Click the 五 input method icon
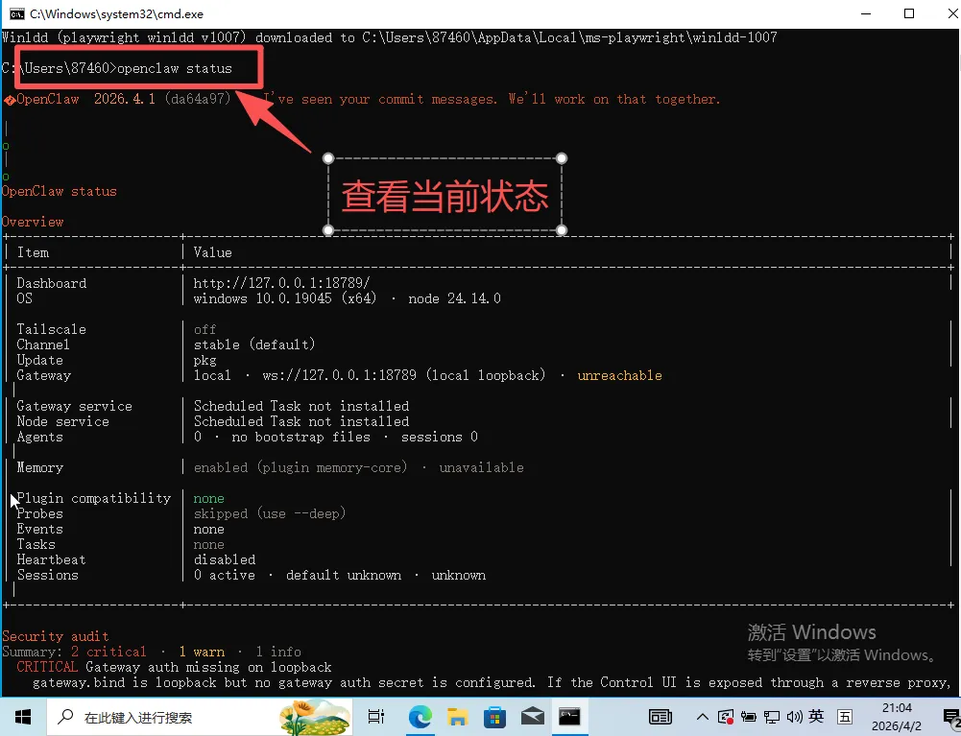The height and width of the screenshot is (736, 961). tap(845, 717)
